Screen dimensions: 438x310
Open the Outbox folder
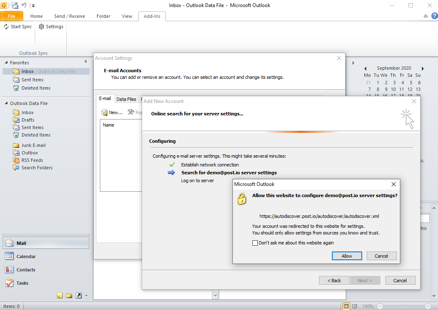point(29,153)
